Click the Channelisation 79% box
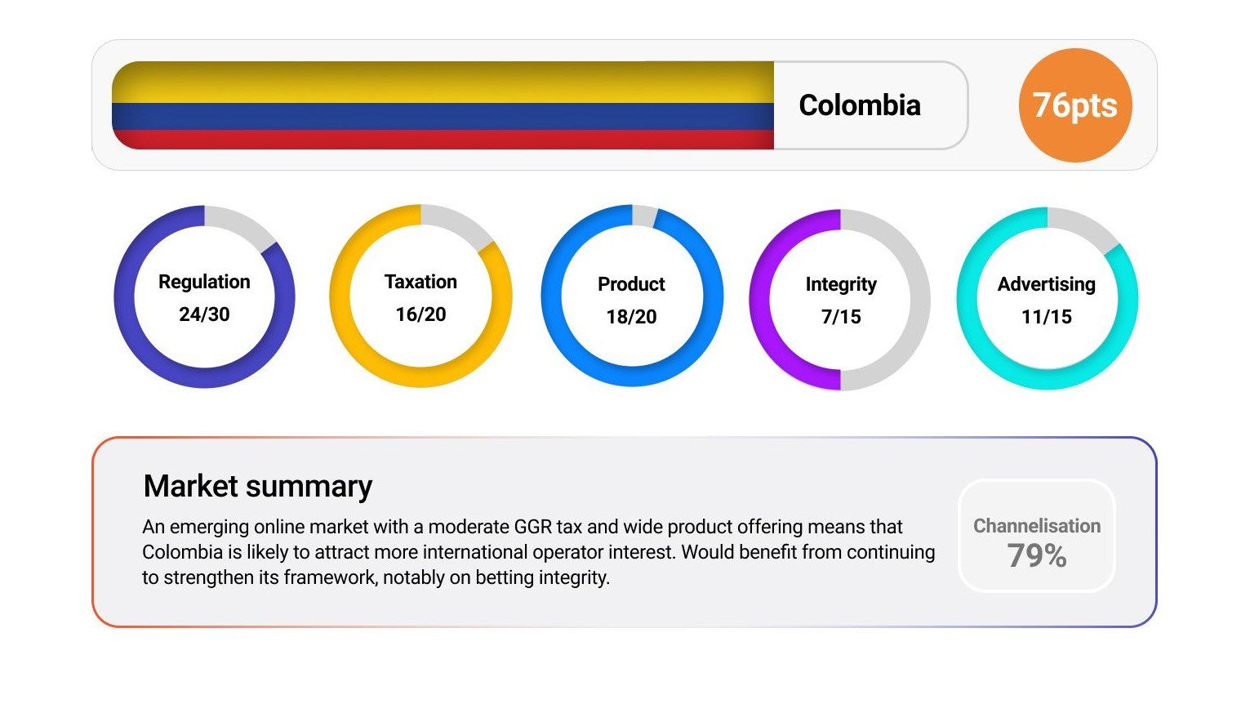This screenshot has height=704, width=1250. (x=1036, y=536)
